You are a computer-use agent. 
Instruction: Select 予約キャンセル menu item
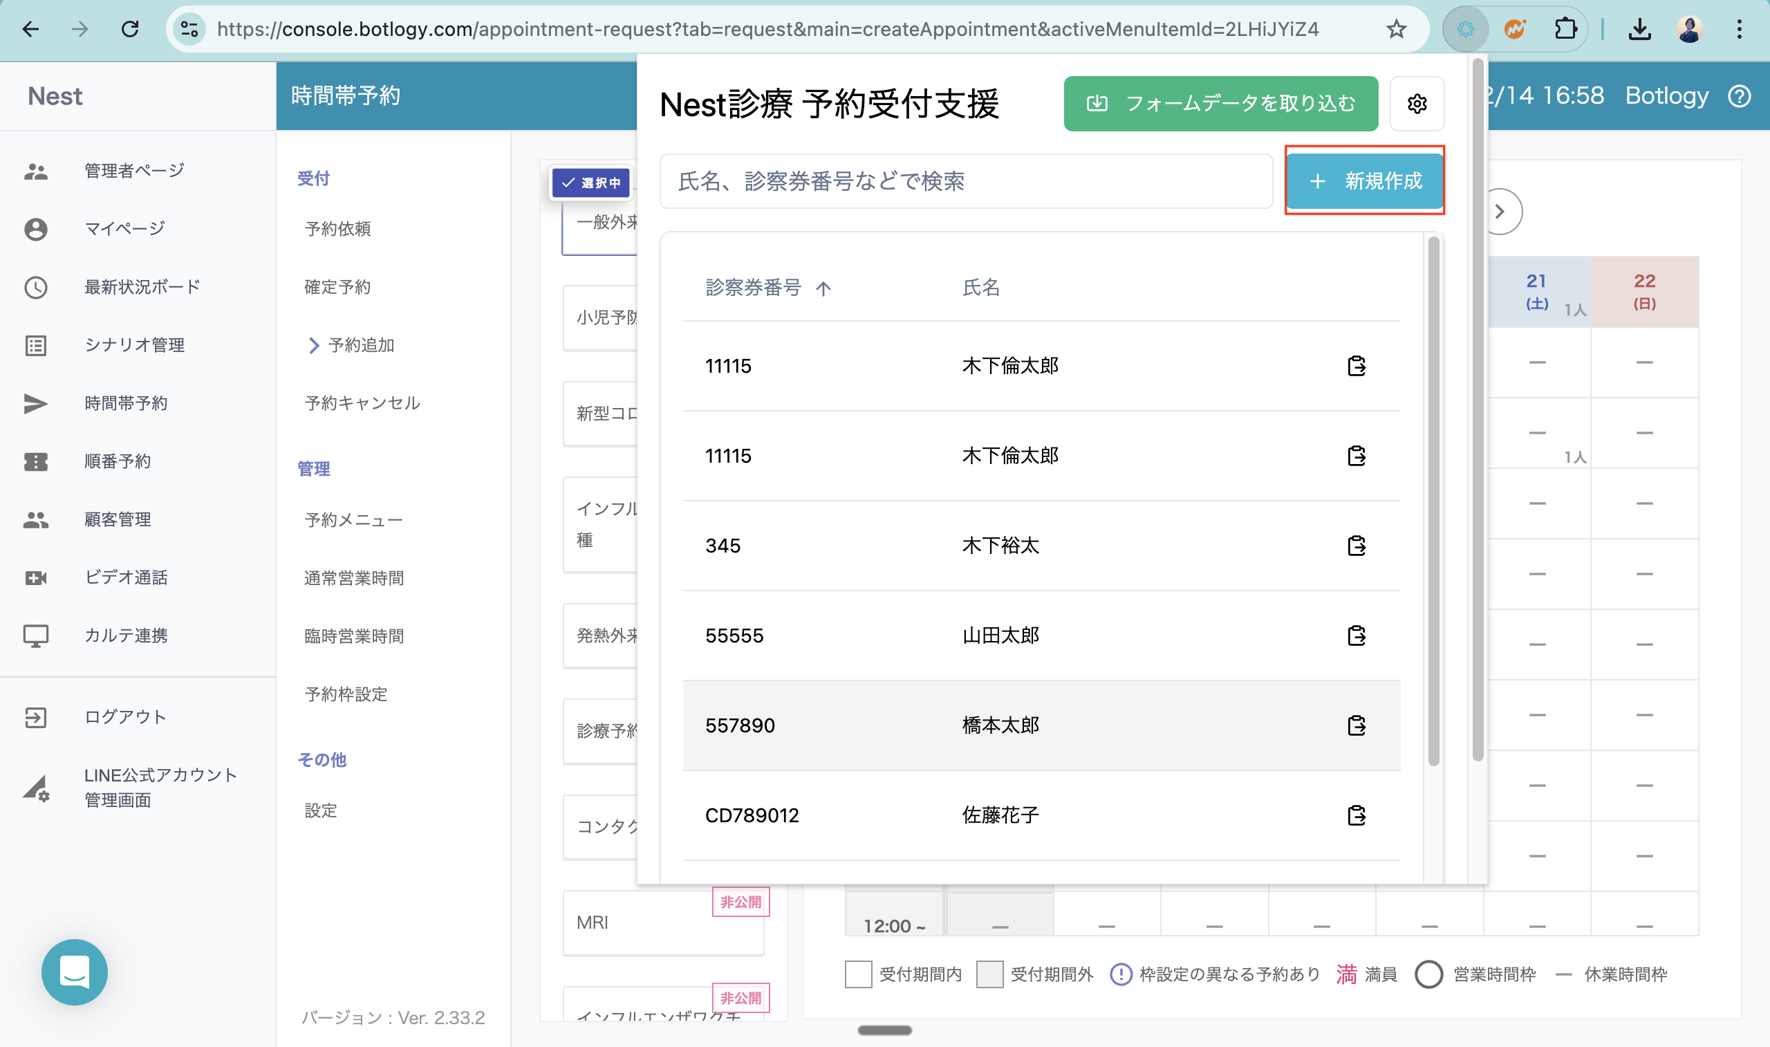coord(362,403)
